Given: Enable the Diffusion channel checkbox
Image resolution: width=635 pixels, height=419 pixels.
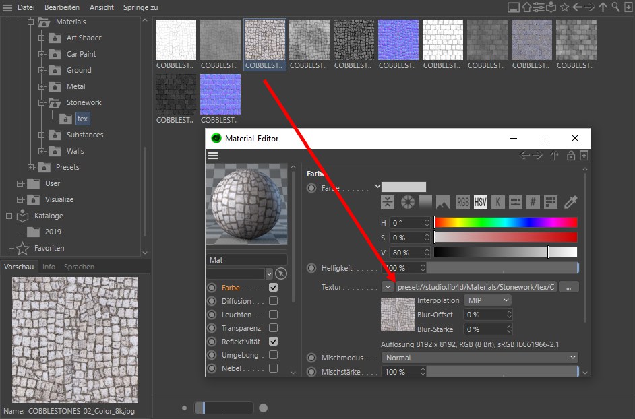Looking at the screenshot, I should 273,301.
